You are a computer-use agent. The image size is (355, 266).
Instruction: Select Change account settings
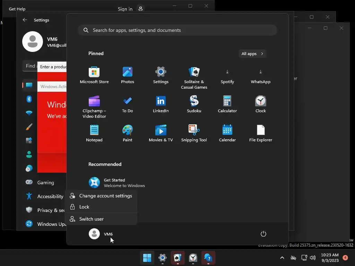101,196
